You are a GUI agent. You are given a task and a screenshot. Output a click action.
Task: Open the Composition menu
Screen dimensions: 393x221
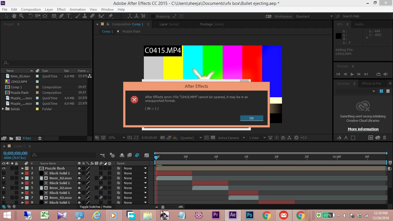tap(31, 9)
